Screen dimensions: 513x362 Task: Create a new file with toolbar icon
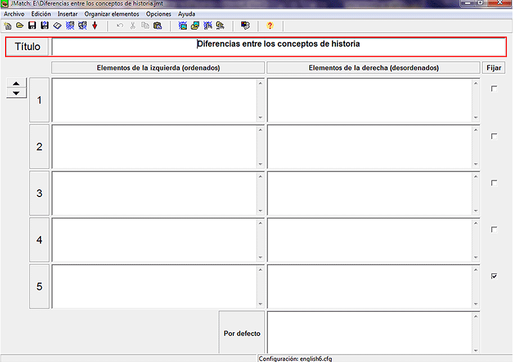tap(7, 25)
